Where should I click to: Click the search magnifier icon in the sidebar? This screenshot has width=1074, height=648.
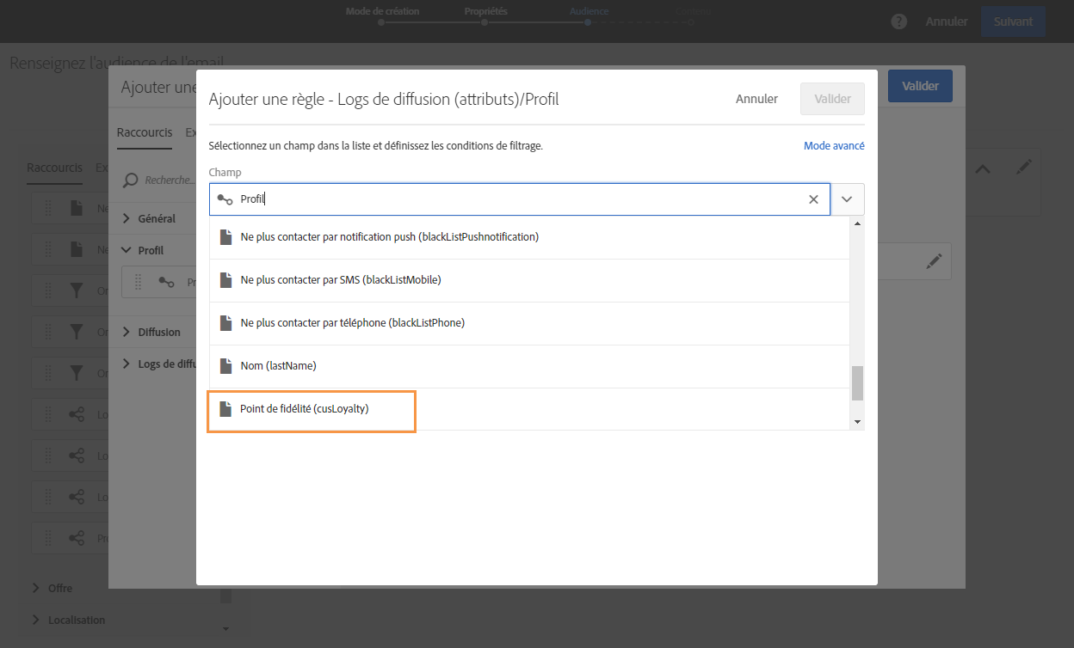[x=131, y=180]
